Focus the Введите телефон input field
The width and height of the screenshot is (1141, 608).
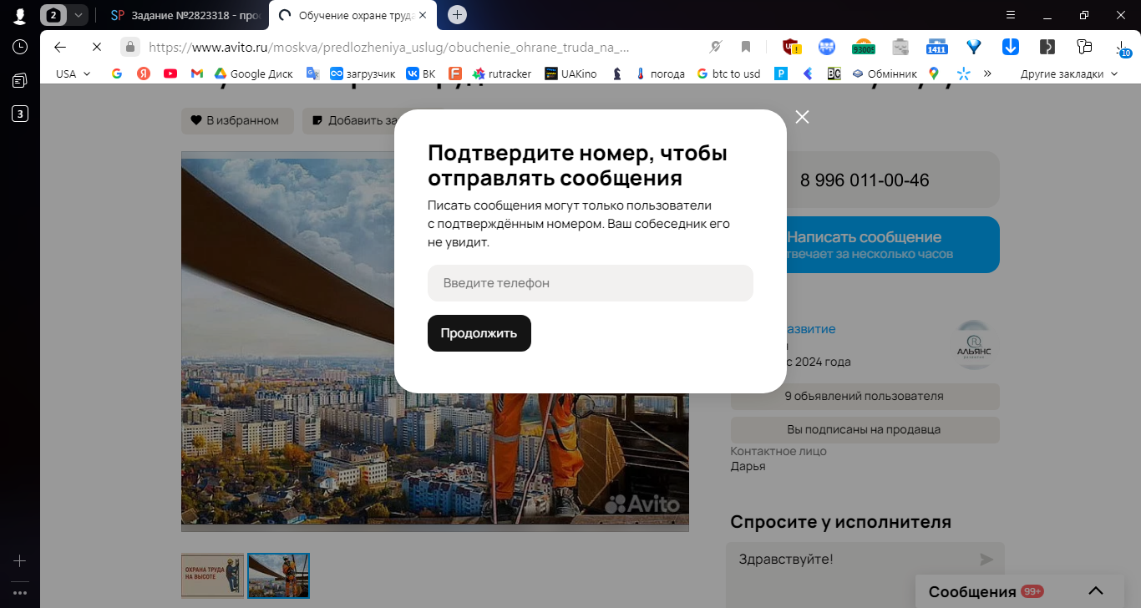[591, 283]
